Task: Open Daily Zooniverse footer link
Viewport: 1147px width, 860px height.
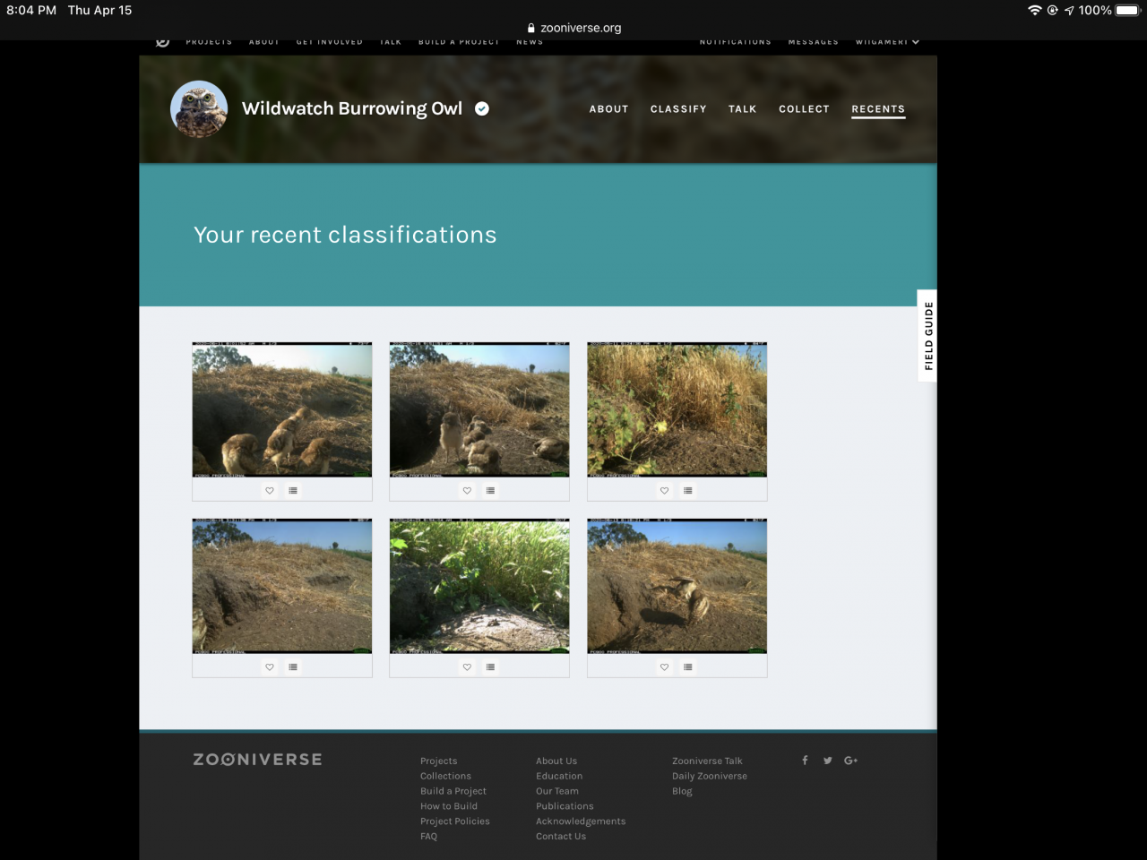Action: click(710, 777)
